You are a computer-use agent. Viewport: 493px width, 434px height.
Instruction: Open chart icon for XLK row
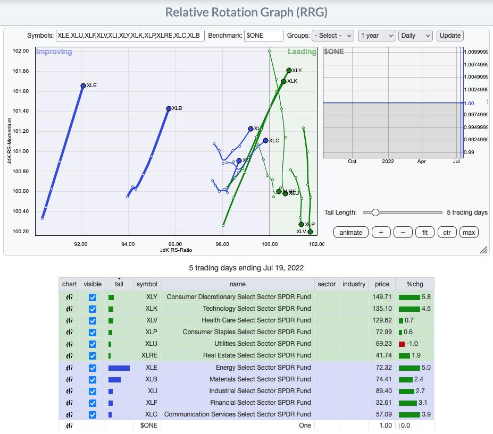tap(69, 309)
